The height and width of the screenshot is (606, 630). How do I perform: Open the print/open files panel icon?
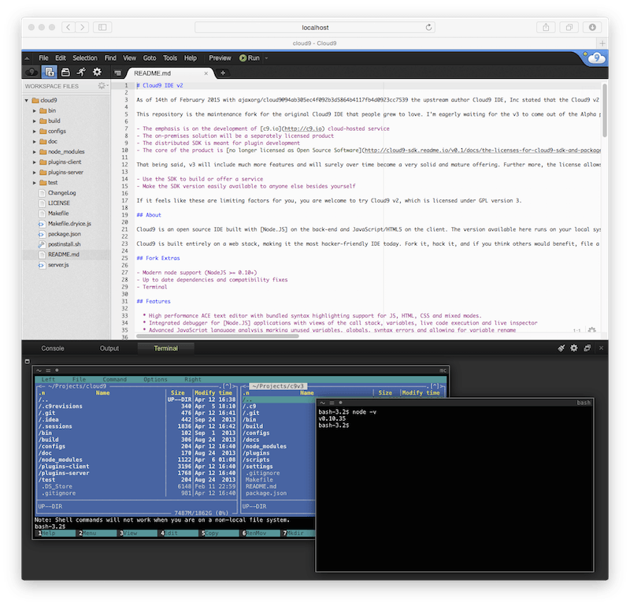[65, 72]
